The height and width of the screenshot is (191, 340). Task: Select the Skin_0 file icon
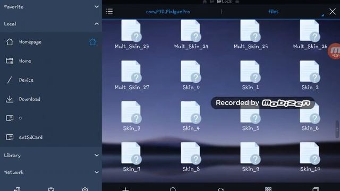191,72
